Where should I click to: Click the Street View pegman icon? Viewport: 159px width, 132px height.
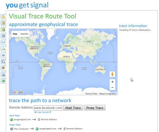pyautogui.click(x=112, y=74)
